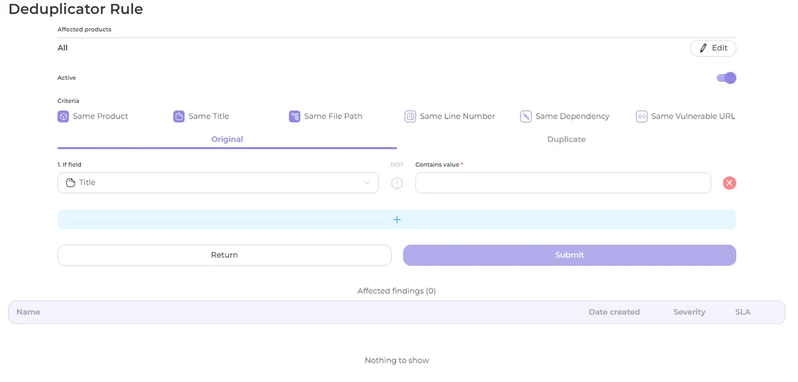The width and height of the screenshot is (798, 382).
Task: Click the plus icon to add condition
Action: (397, 219)
